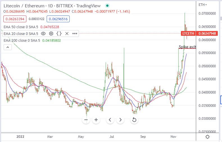Click the percent change (−1.14%)
Image resolution: width=222 pixels, height=142 pixels.
click(x=123, y=11)
